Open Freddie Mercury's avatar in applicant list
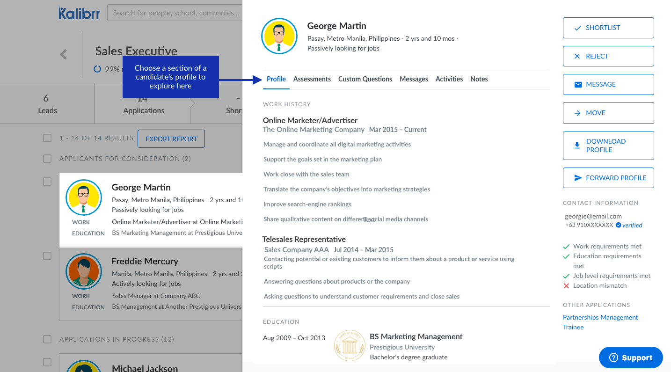The image size is (671, 372). [84, 271]
